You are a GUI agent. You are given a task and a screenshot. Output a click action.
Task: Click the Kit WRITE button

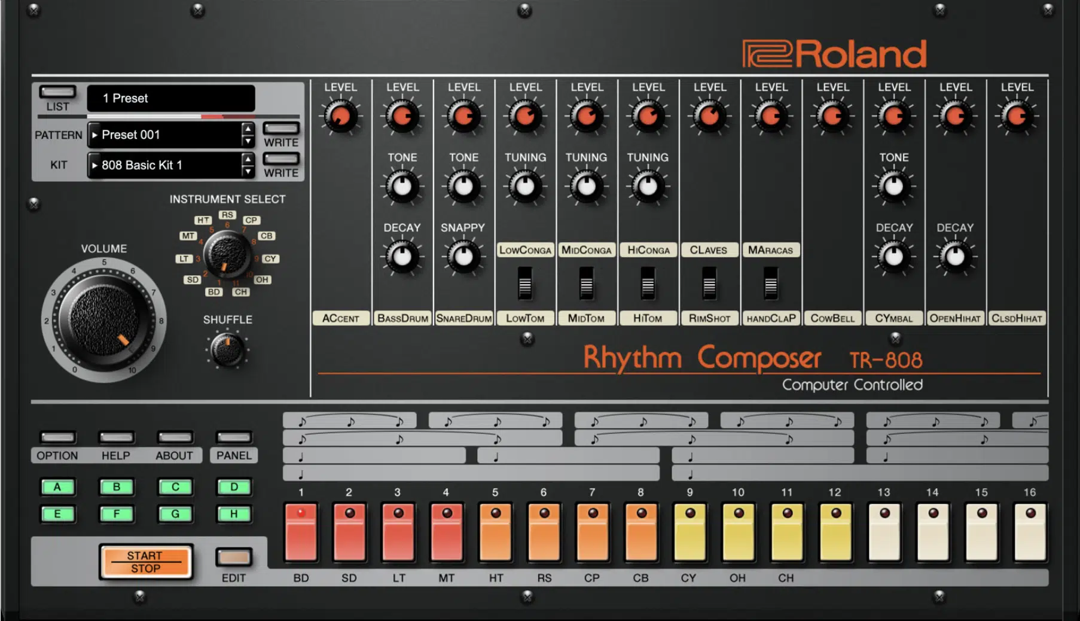[281, 159]
